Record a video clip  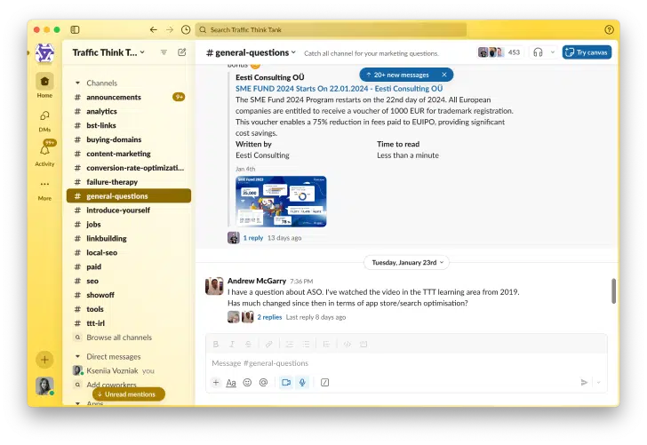(285, 383)
